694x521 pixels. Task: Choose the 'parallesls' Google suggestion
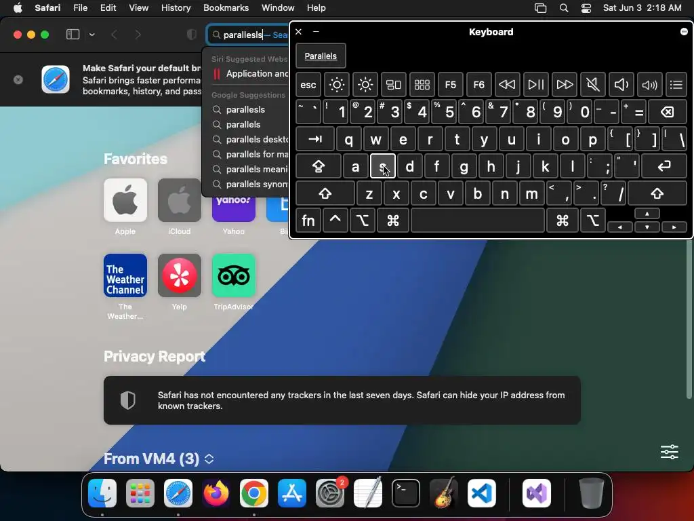point(246,109)
